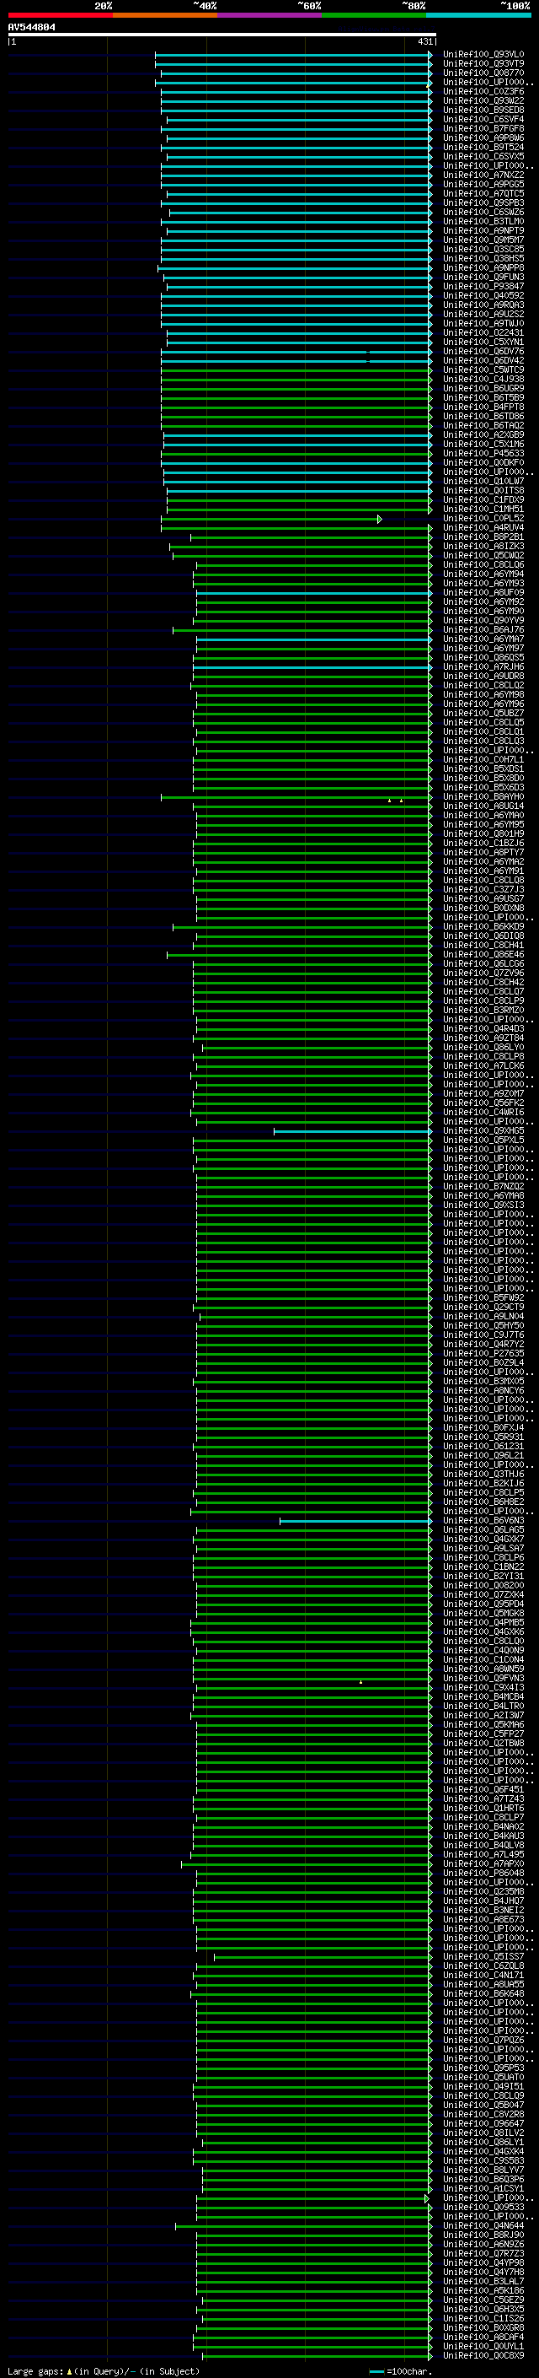Click hit label UniRef100_A9P8W6
The width and height of the screenshot is (539, 2378).
(483, 138)
